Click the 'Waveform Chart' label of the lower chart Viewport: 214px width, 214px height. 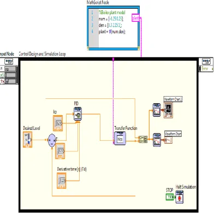click(x=173, y=134)
